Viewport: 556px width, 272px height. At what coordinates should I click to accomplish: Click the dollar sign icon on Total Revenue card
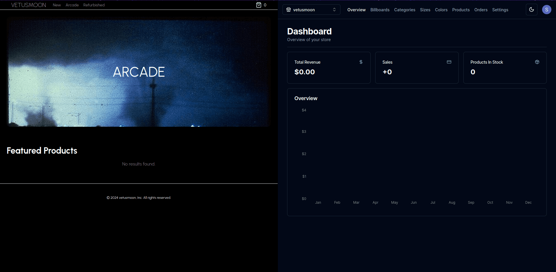coord(361,62)
